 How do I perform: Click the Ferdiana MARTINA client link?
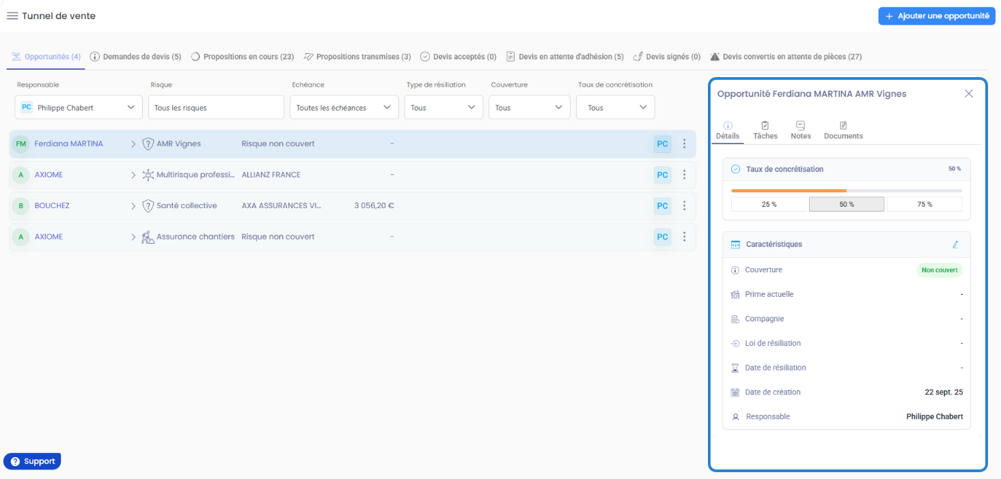click(x=69, y=144)
